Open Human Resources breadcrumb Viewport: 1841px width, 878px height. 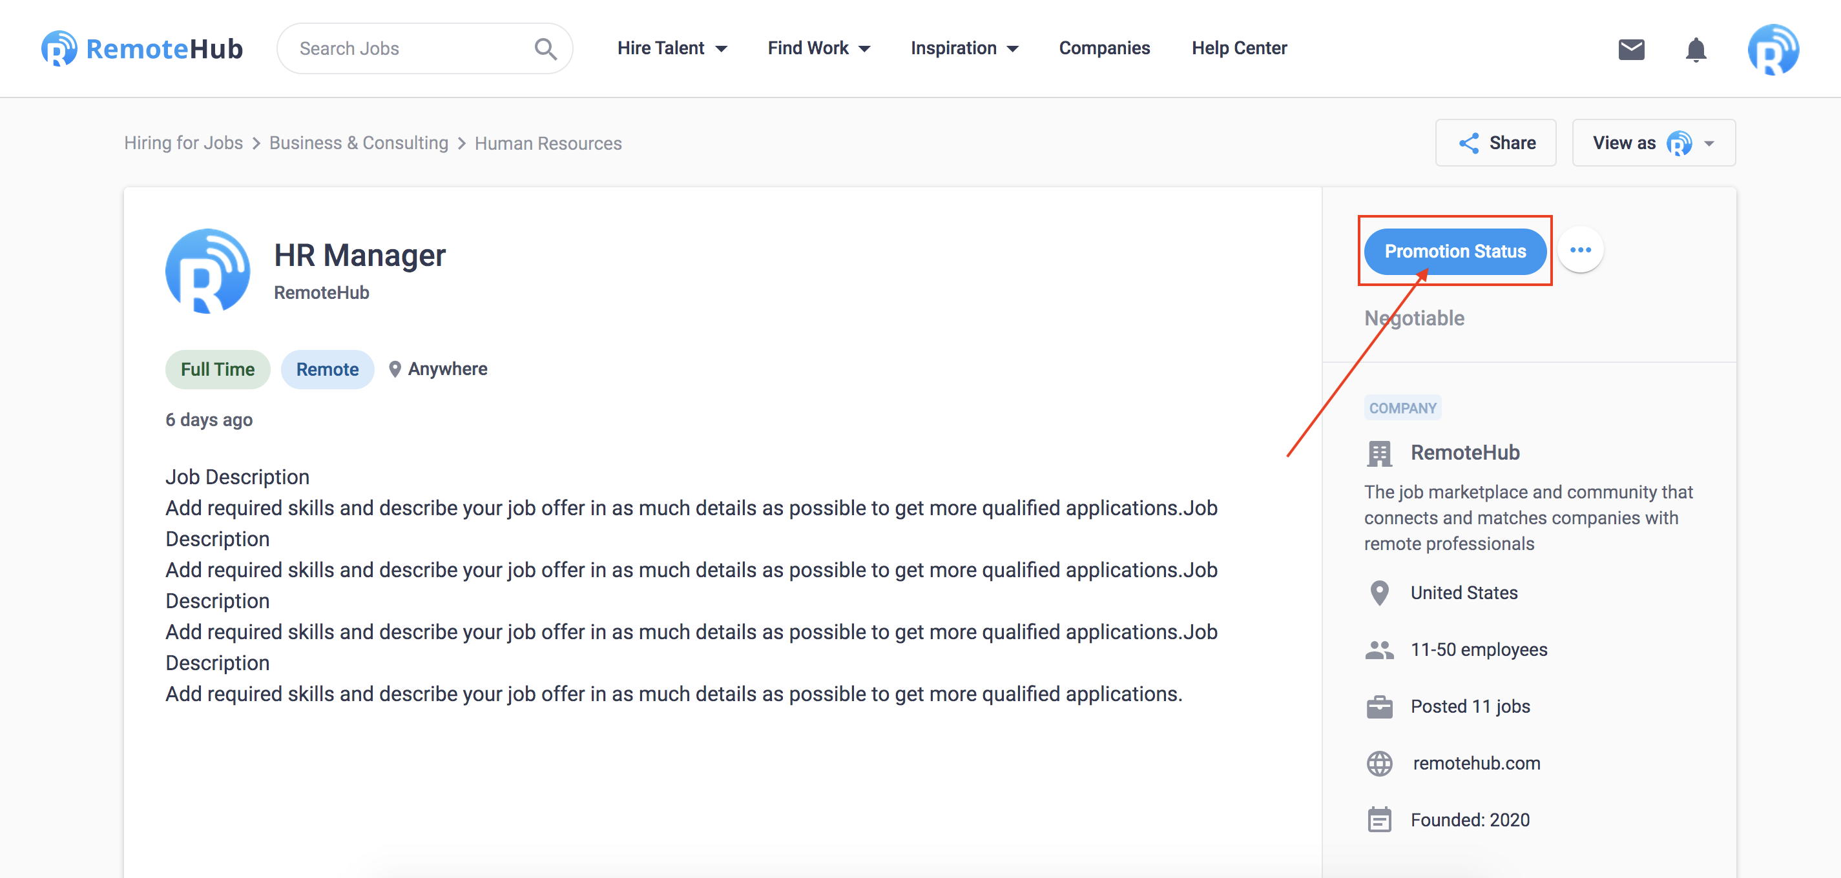pos(547,143)
